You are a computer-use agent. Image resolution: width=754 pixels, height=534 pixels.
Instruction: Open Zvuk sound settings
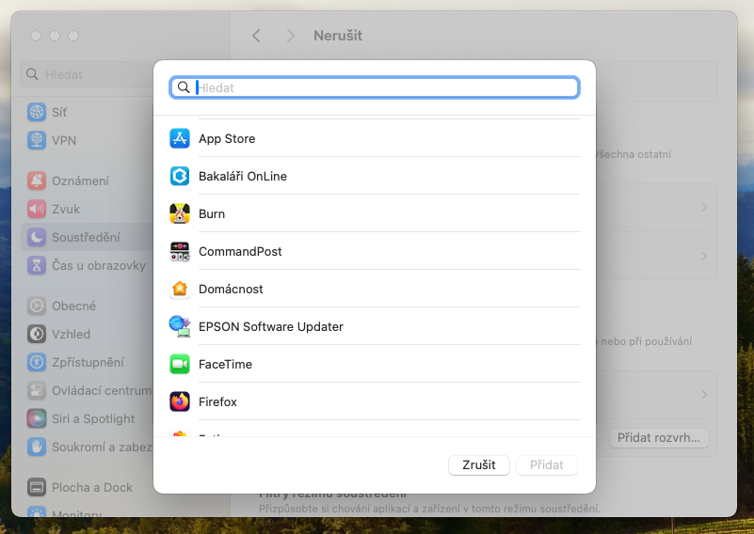87,209
